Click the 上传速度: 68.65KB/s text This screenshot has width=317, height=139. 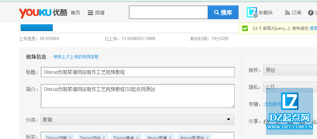click(39, 39)
